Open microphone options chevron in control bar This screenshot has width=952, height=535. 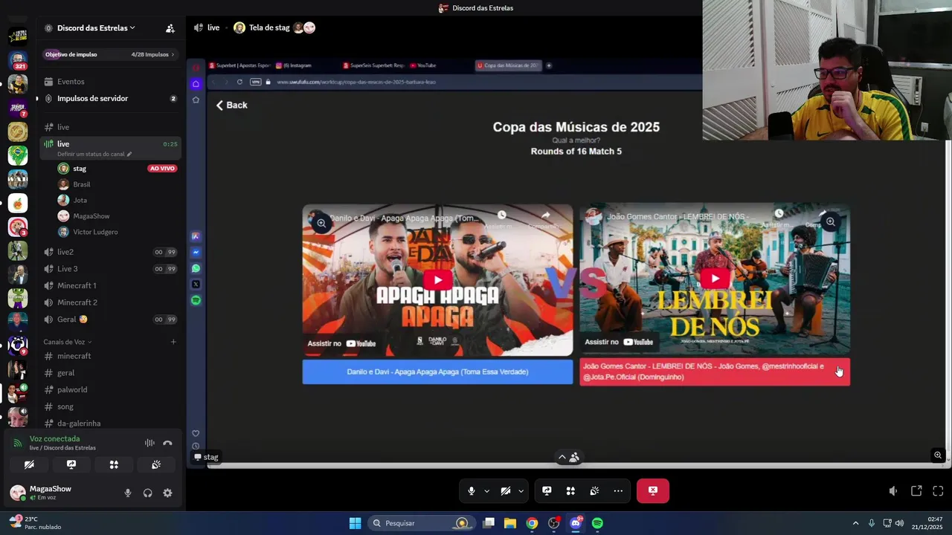(x=486, y=491)
